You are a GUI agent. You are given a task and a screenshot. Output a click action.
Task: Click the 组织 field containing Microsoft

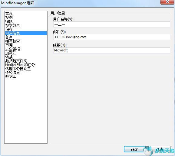pos(112,50)
